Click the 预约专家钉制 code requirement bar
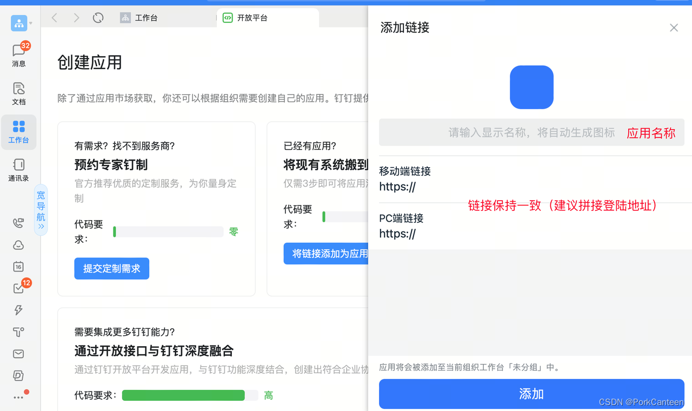 [168, 232]
